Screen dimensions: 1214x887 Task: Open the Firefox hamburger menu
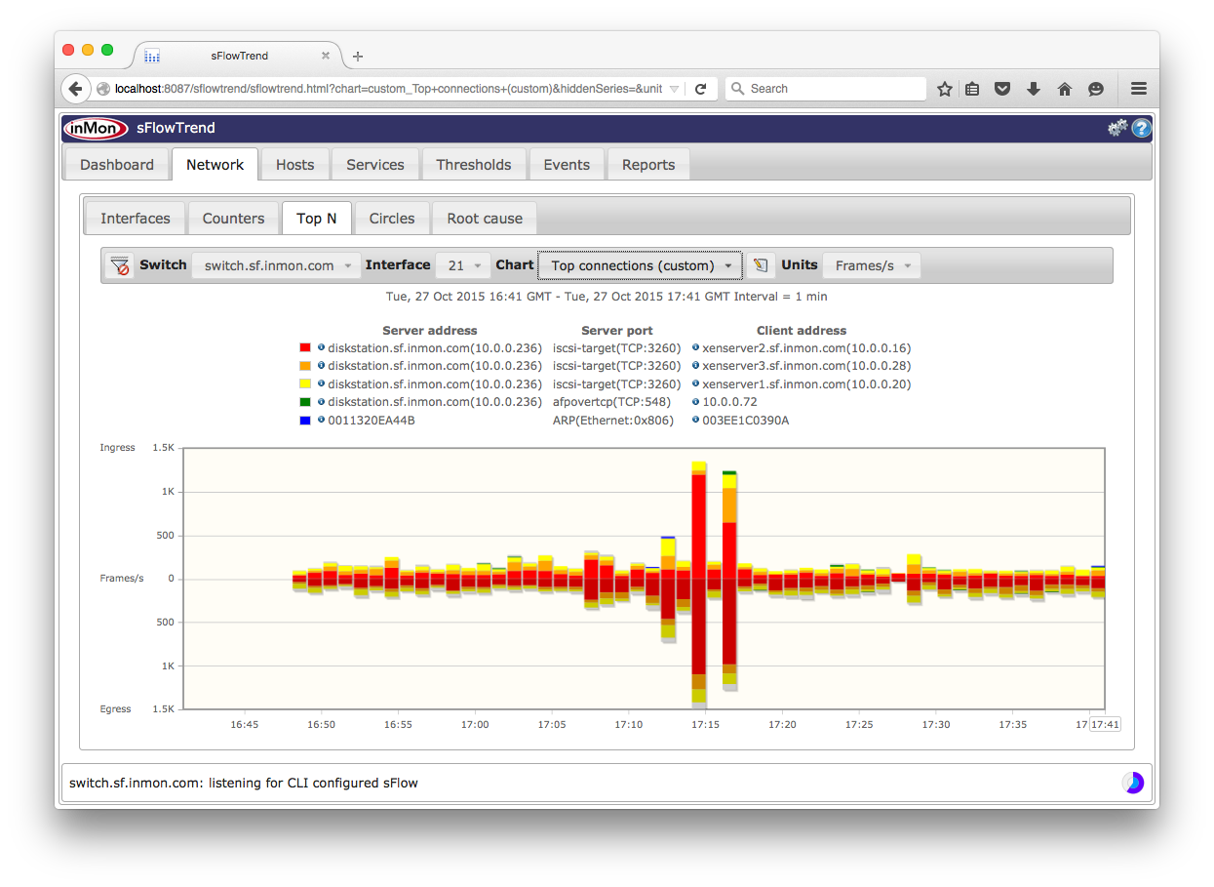(x=1138, y=89)
